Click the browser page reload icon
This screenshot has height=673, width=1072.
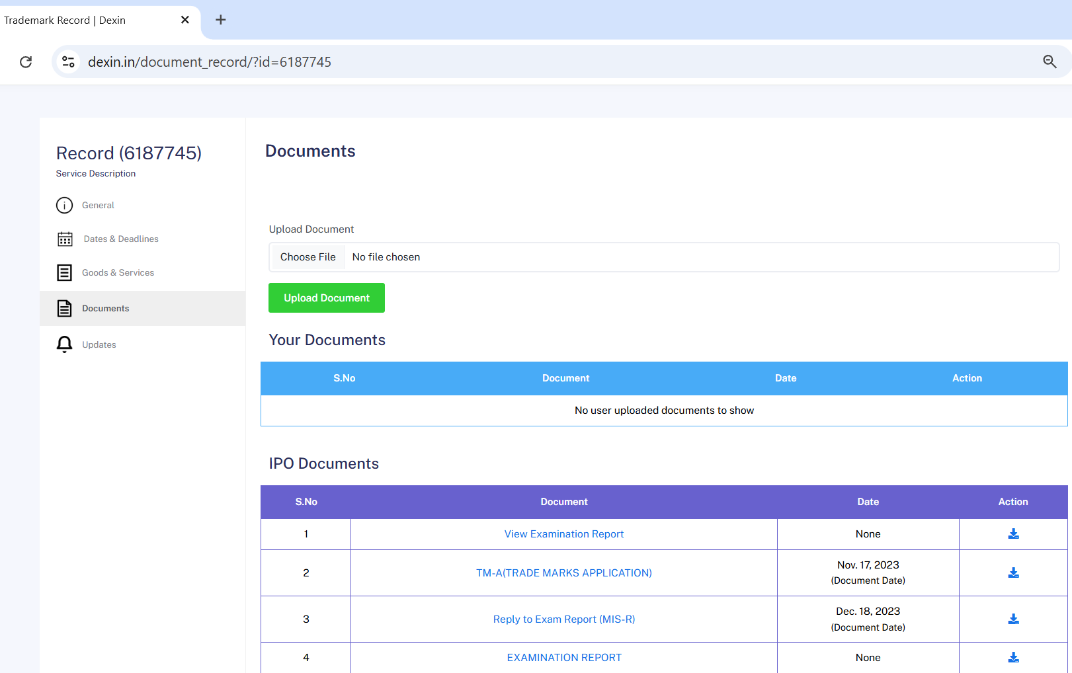(26, 61)
